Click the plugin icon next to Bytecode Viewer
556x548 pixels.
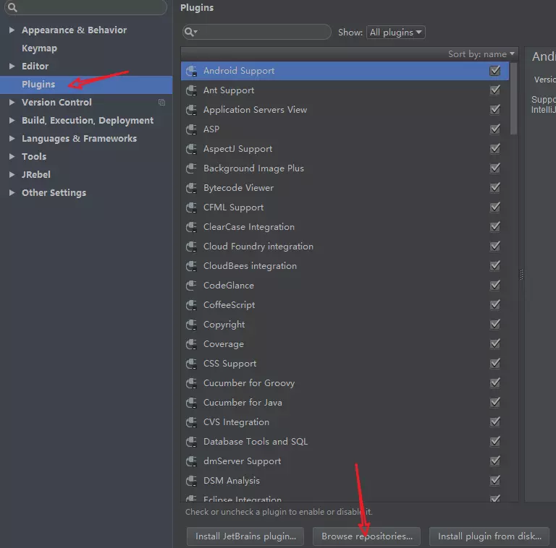[191, 188]
